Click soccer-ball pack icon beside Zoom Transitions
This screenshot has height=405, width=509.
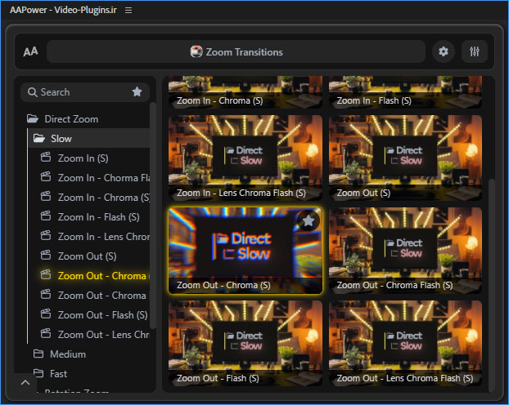(196, 51)
